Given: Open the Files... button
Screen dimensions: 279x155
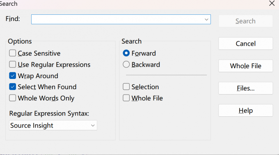Looking at the screenshot, I should pos(245,88).
